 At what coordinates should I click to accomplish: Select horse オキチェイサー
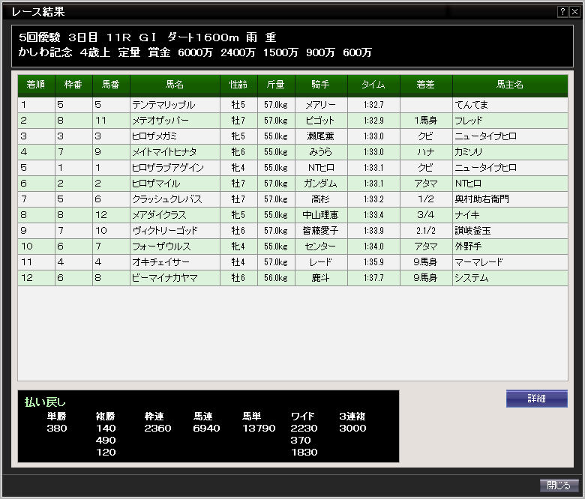click(160, 262)
